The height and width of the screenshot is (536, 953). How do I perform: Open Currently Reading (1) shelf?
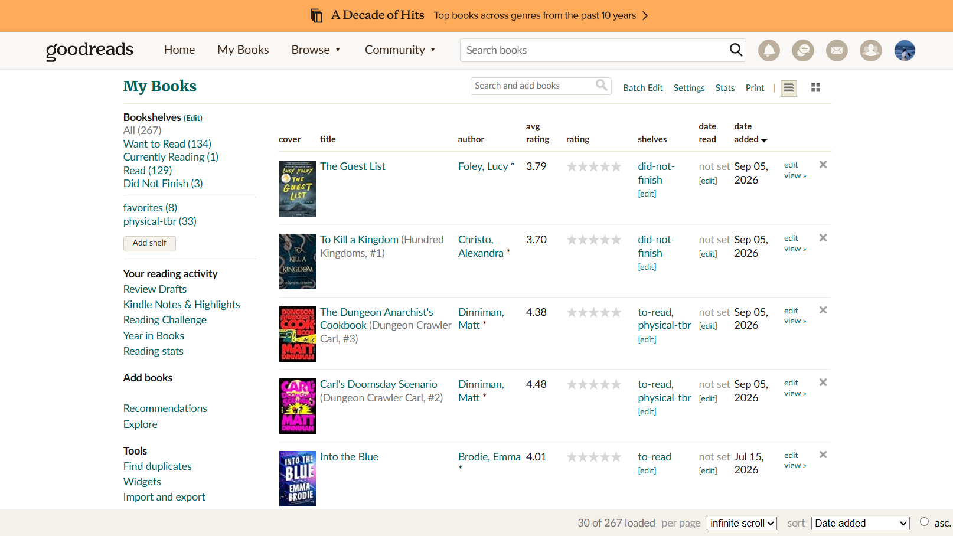tap(171, 157)
